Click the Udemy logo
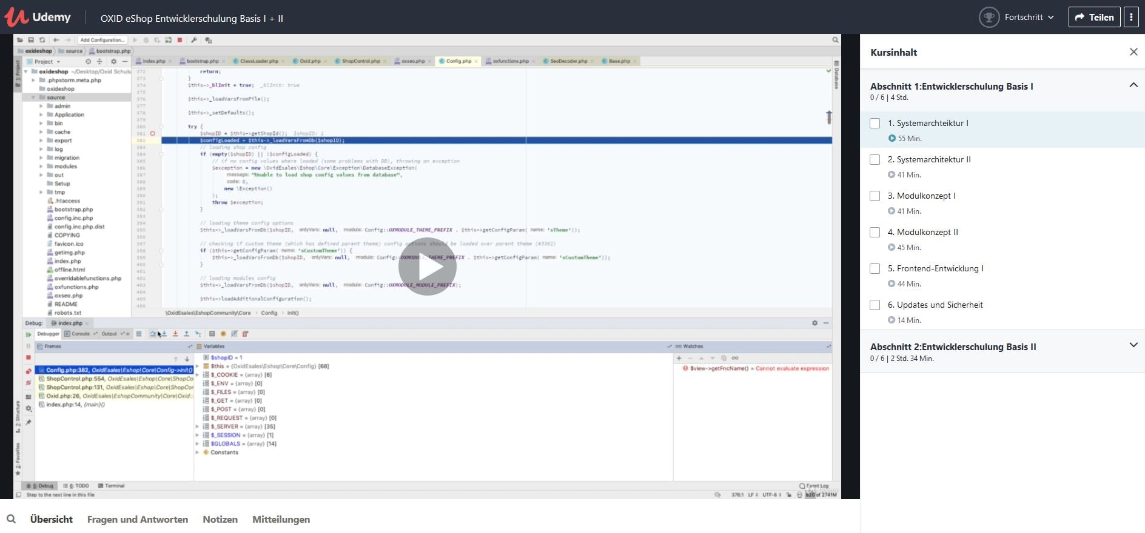Screen dimensions: 1145x533 38,18
